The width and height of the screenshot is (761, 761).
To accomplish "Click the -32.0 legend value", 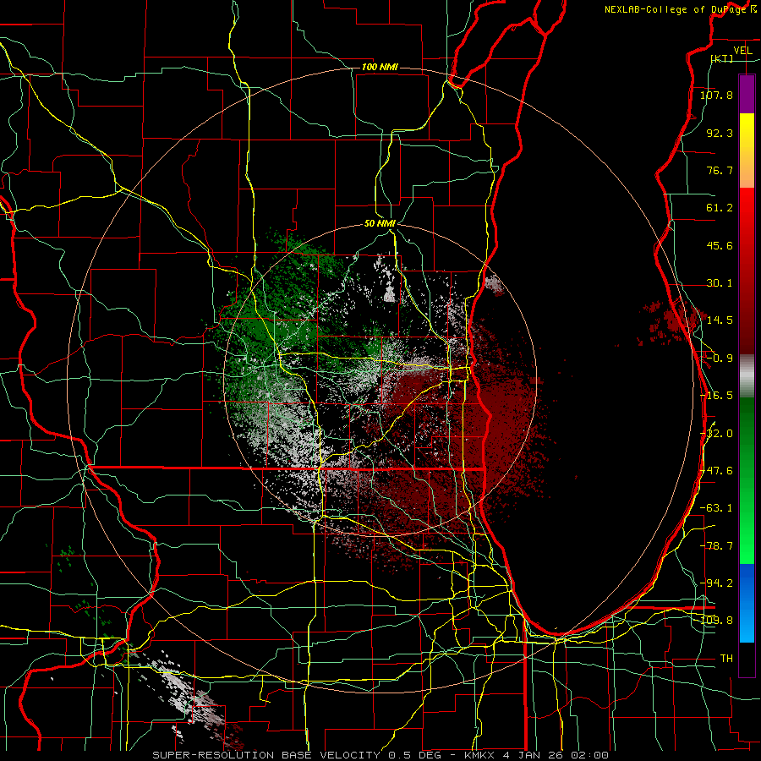I will (x=717, y=434).
